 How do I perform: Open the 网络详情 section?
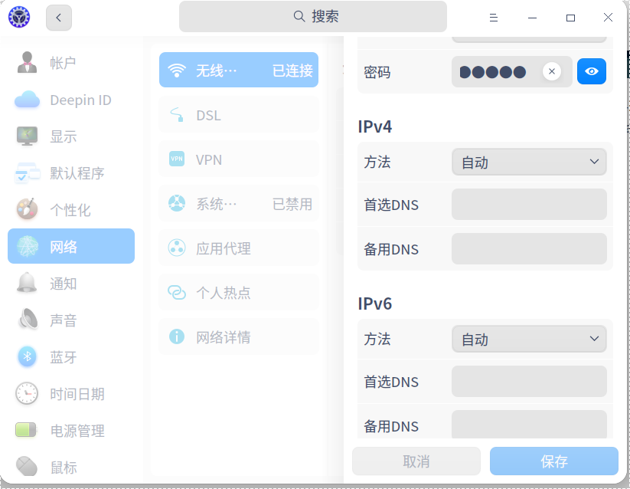pos(239,336)
